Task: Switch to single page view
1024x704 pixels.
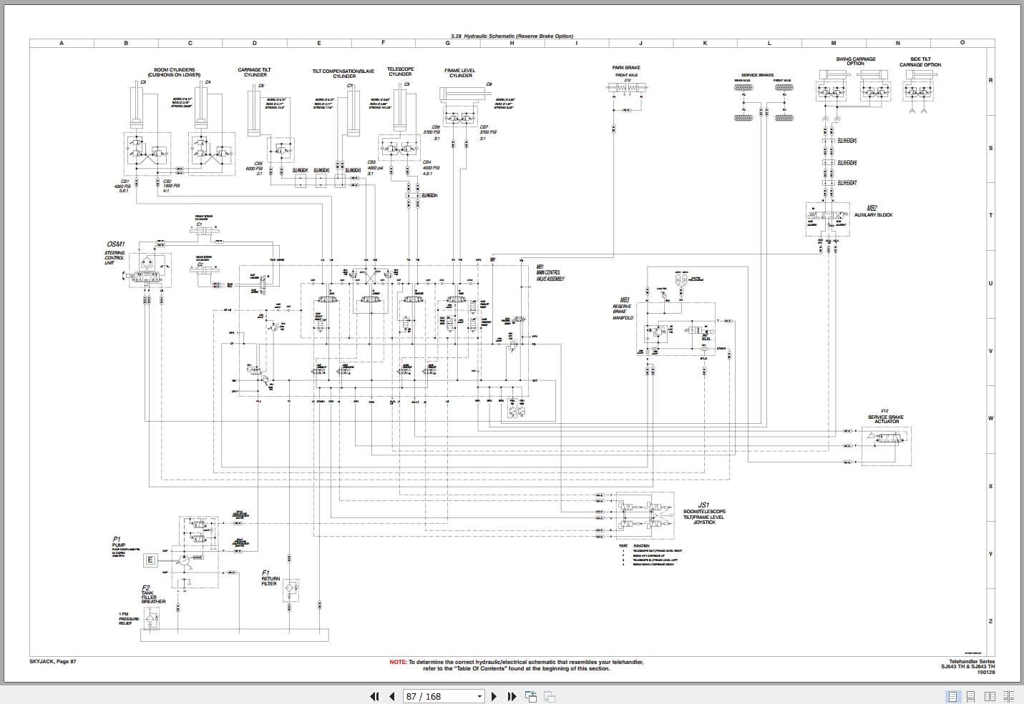Action: 952,696
